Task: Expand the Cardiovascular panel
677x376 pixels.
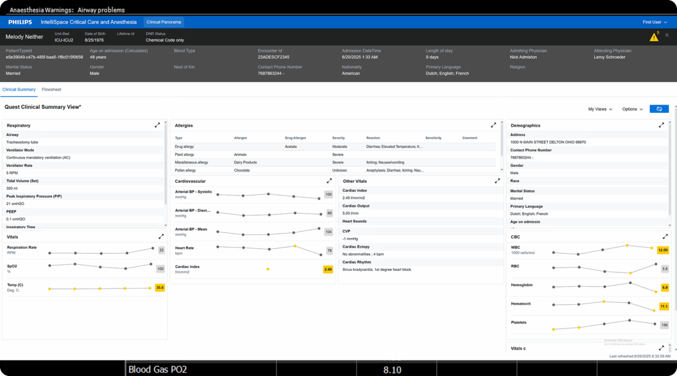Action: pyautogui.click(x=329, y=181)
